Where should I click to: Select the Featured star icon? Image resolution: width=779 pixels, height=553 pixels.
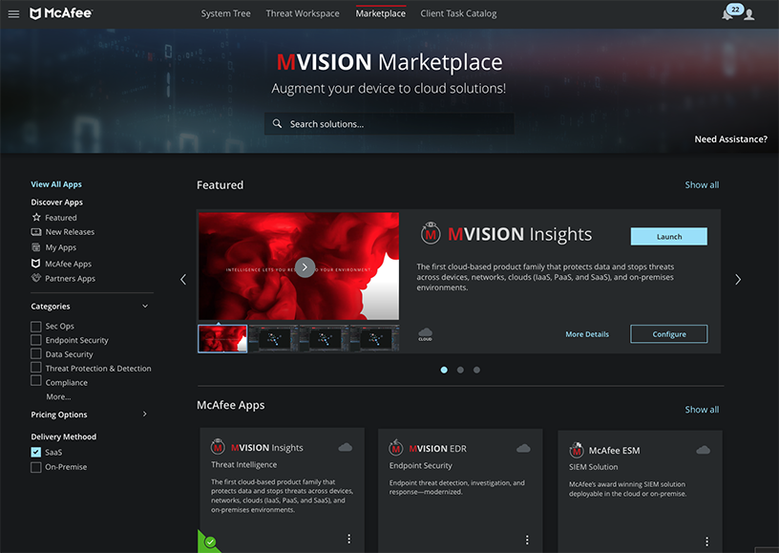tap(35, 217)
